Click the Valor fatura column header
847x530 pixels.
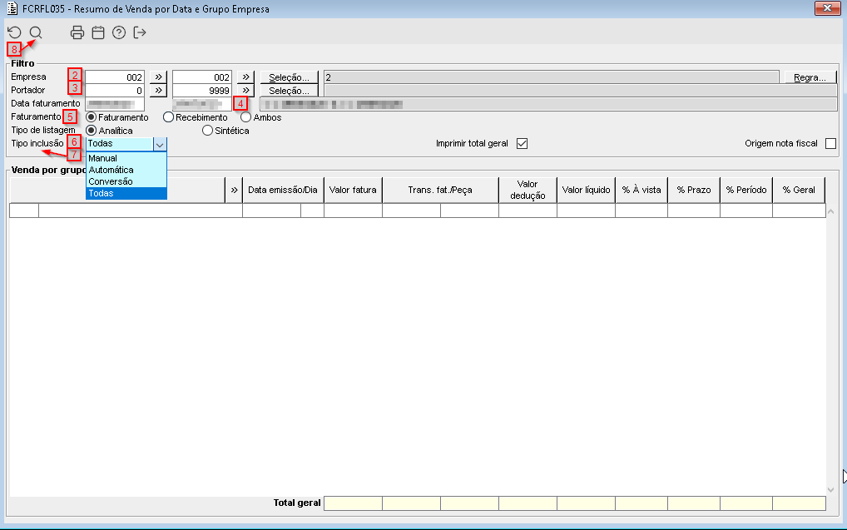(x=353, y=191)
